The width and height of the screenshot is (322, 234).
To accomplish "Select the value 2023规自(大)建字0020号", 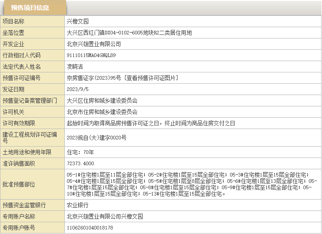I will pos(96,138).
